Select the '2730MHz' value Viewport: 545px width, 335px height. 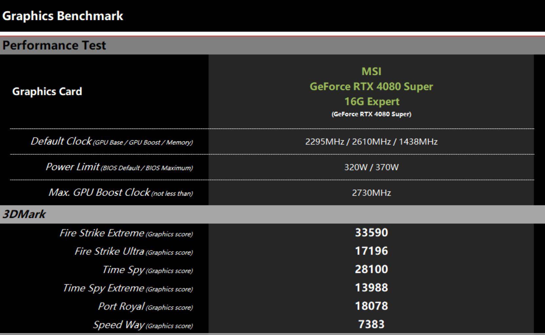click(x=371, y=193)
